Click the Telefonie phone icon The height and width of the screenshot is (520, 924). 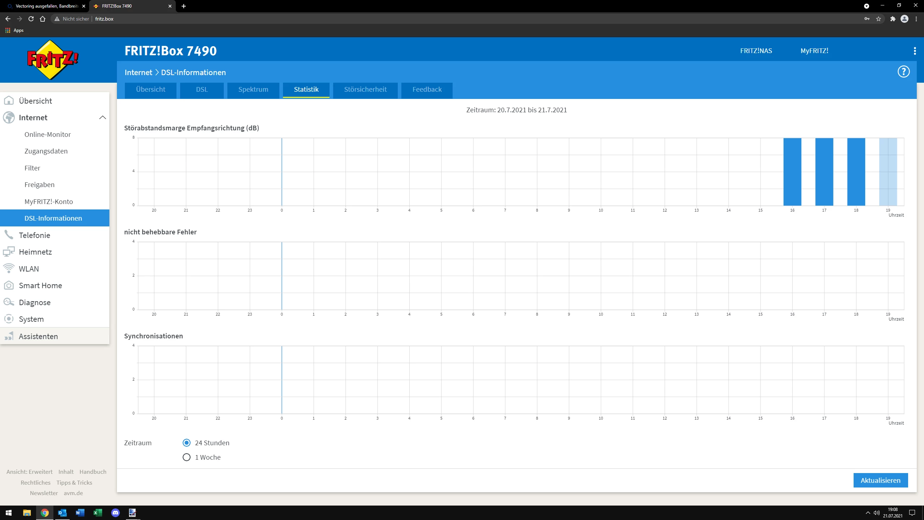9,235
